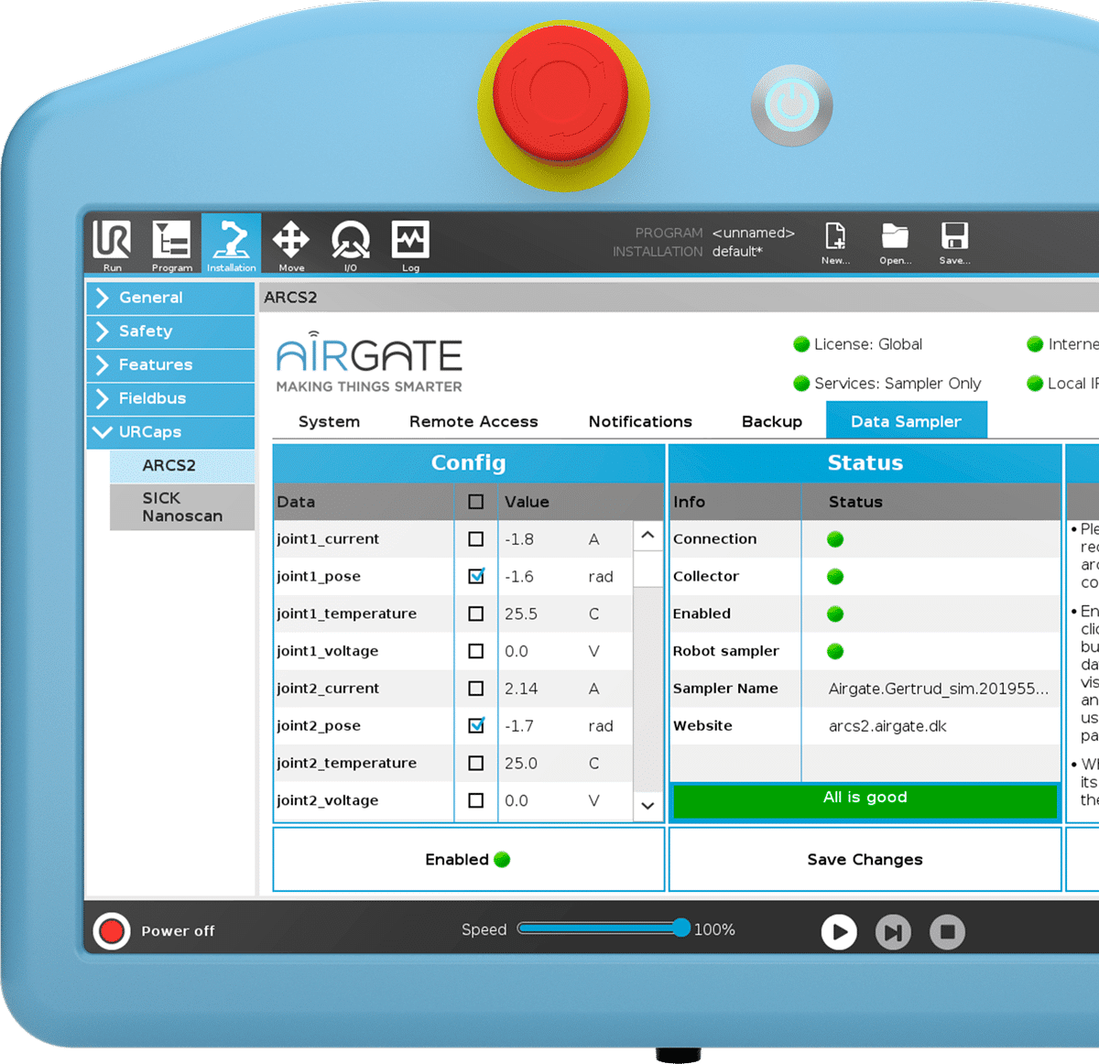Click the joint2_temperature value 25.0

521,763
